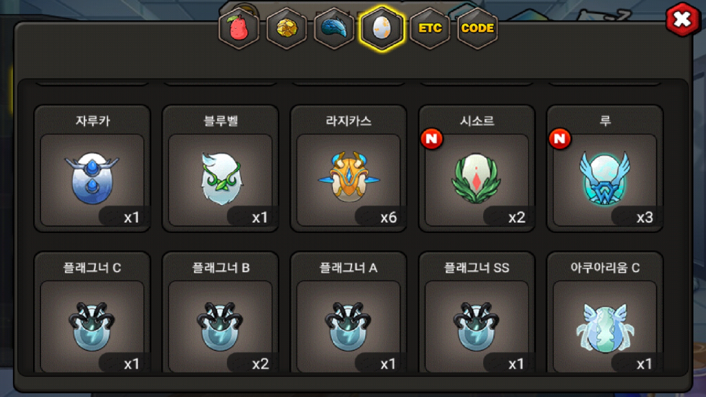Select the 블루벨 egg icon

(221, 179)
